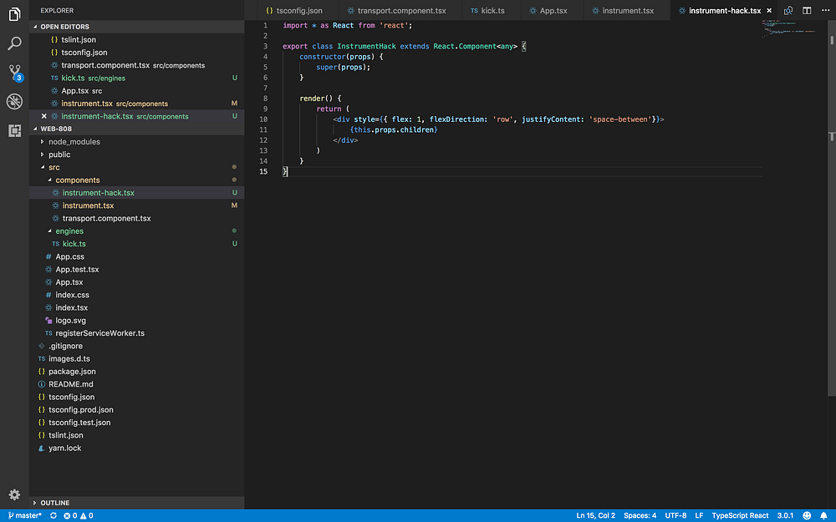Viewport: 836px width, 522px height.
Task: Expand the node_modules folder
Action: 74,142
